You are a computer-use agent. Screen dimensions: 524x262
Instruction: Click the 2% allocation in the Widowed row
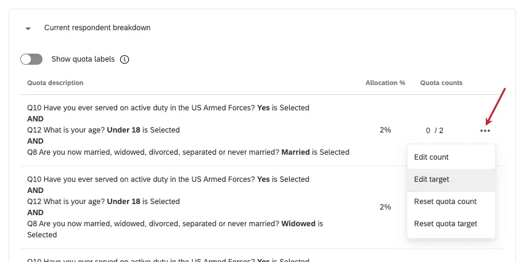point(385,207)
